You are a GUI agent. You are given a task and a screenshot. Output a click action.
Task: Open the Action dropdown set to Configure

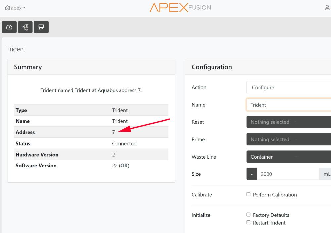coord(289,87)
